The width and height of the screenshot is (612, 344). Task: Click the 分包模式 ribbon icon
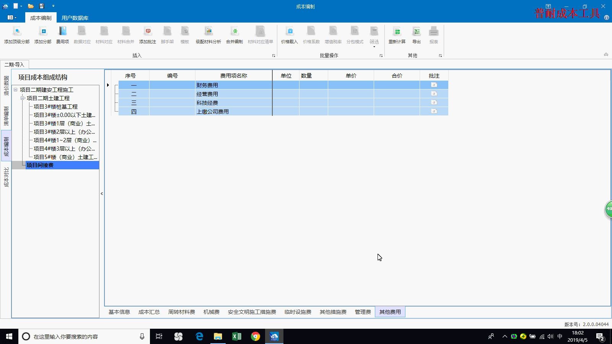pyautogui.click(x=355, y=31)
